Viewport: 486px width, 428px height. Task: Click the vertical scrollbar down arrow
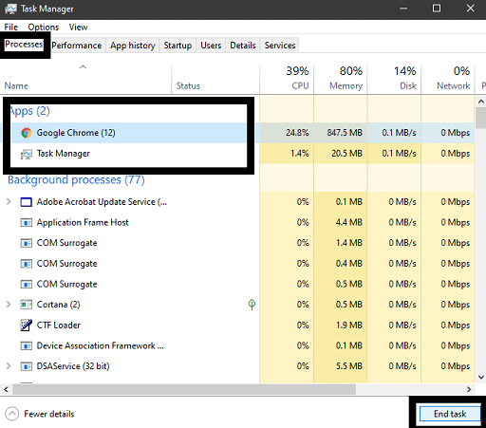(x=481, y=377)
